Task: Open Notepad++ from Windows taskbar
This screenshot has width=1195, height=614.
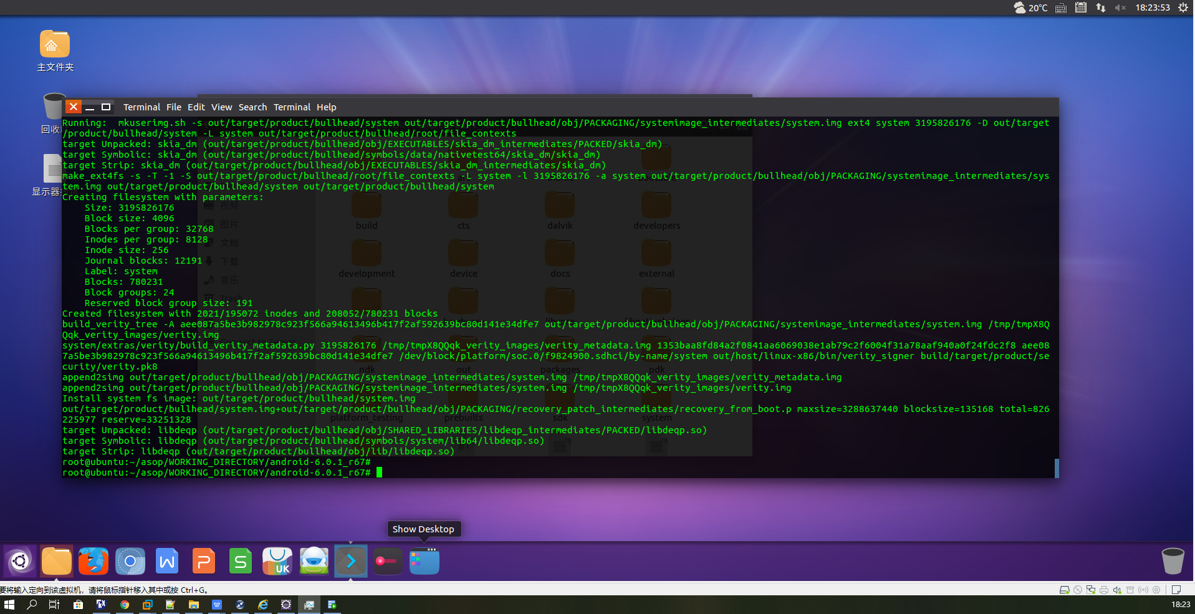Action: pos(170,605)
